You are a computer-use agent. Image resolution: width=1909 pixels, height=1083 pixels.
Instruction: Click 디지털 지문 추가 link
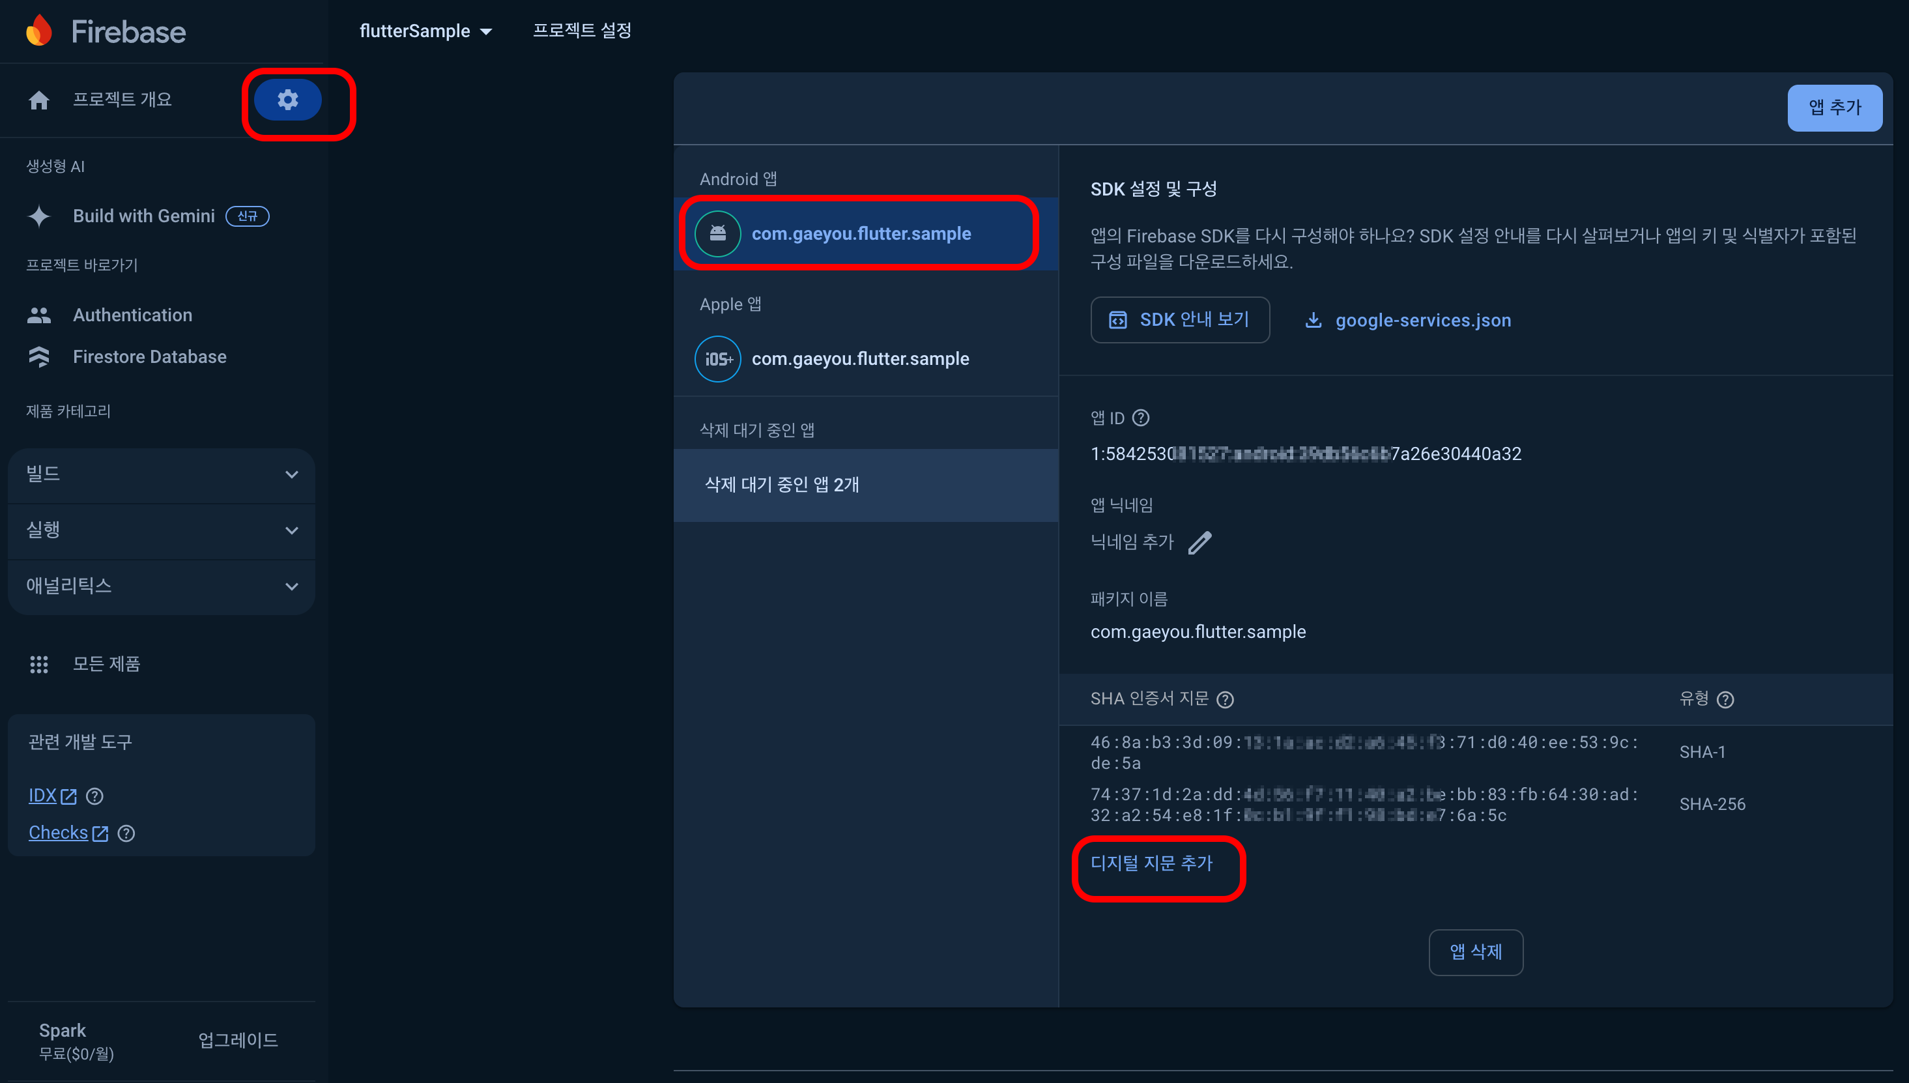click(x=1151, y=863)
